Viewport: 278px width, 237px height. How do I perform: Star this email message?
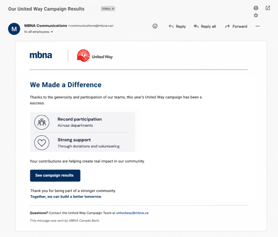coord(256,15)
